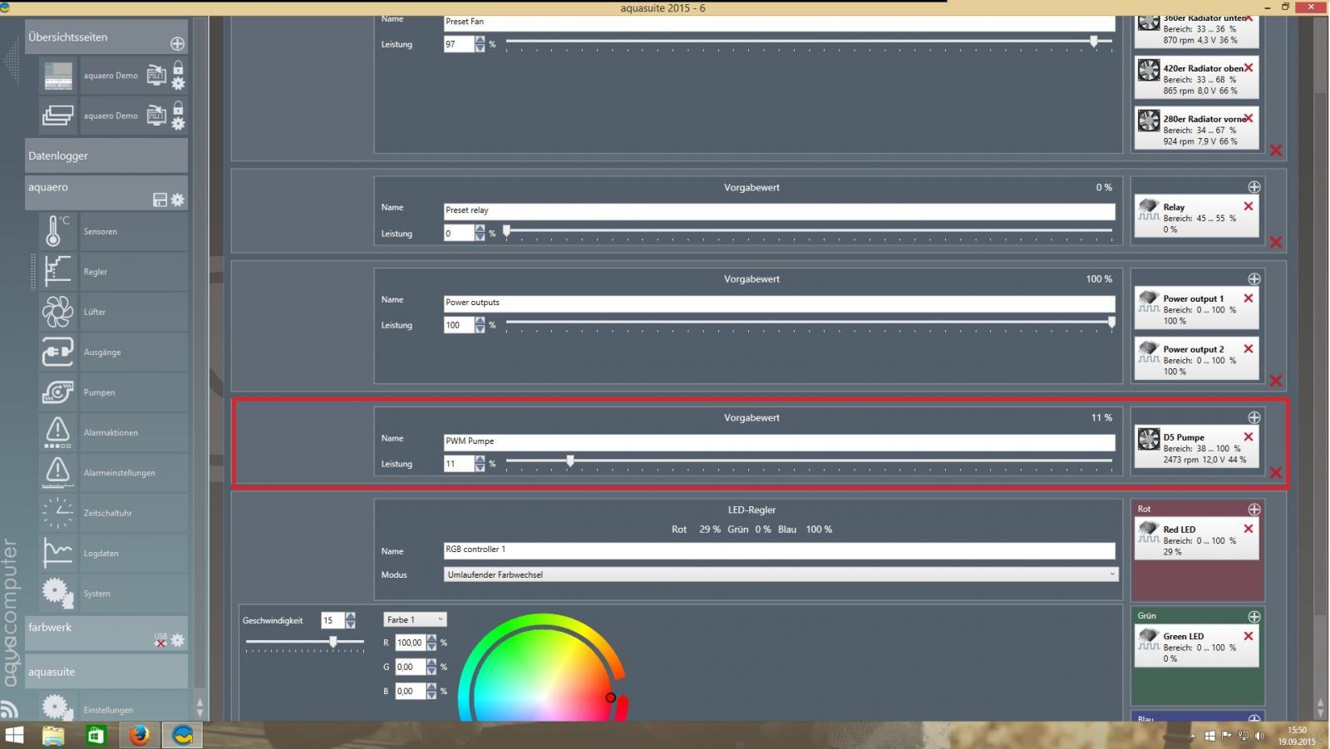Click the Geschwindigkeit slider handle
Image resolution: width=1330 pixels, height=749 pixels.
333,642
